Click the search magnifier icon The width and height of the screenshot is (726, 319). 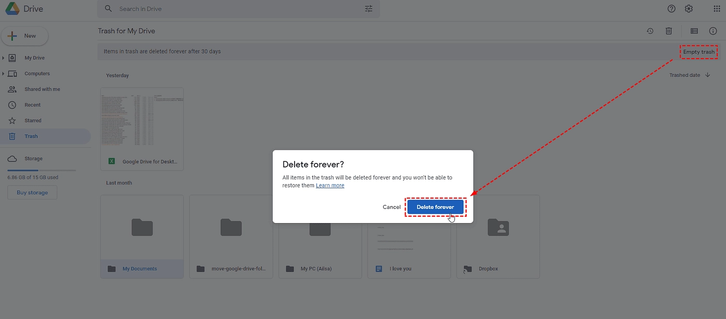pyautogui.click(x=108, y=9)
